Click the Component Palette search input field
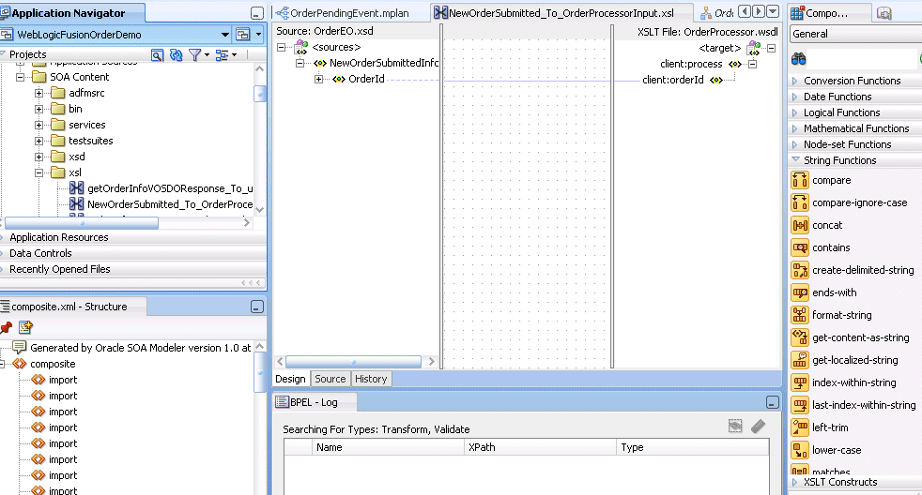The height and width of the screenshot is (495, 922). pos(861,59)
